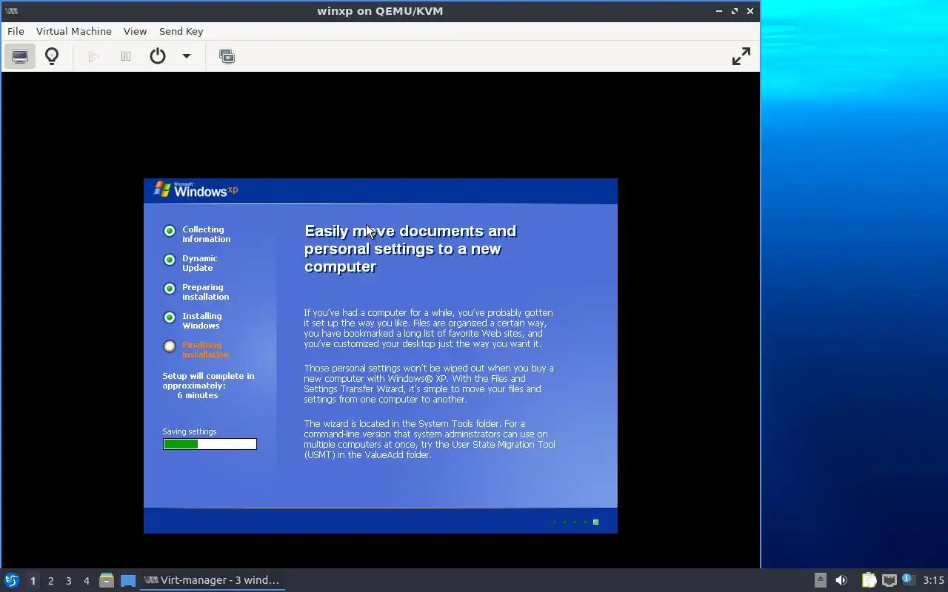Open the update notifier tray icon

pos(909,579)
